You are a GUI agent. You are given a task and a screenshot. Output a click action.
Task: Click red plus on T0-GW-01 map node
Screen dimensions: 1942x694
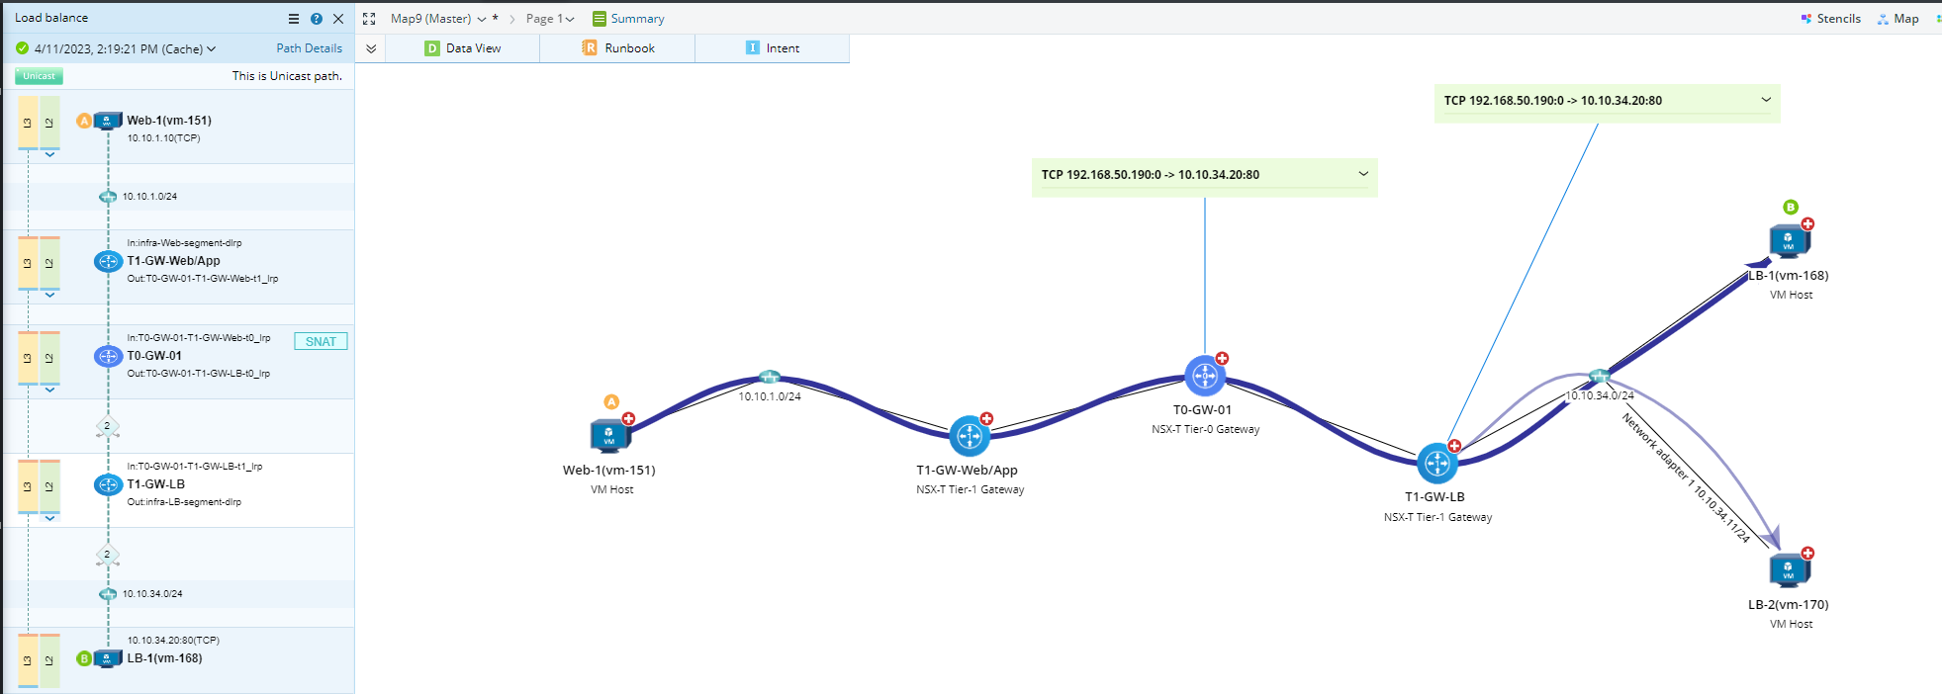pos(1222,358)
